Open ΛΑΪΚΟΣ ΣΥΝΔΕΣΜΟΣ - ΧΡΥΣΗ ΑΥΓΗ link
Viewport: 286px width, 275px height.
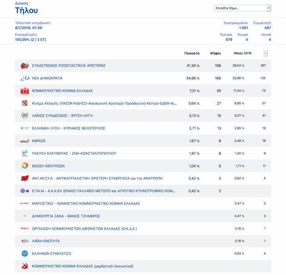tap(62, 116)
